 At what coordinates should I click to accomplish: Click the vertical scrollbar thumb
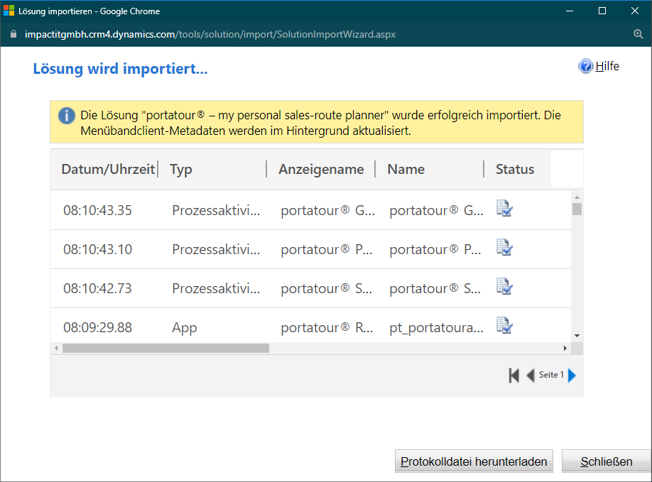click(577, 209)
